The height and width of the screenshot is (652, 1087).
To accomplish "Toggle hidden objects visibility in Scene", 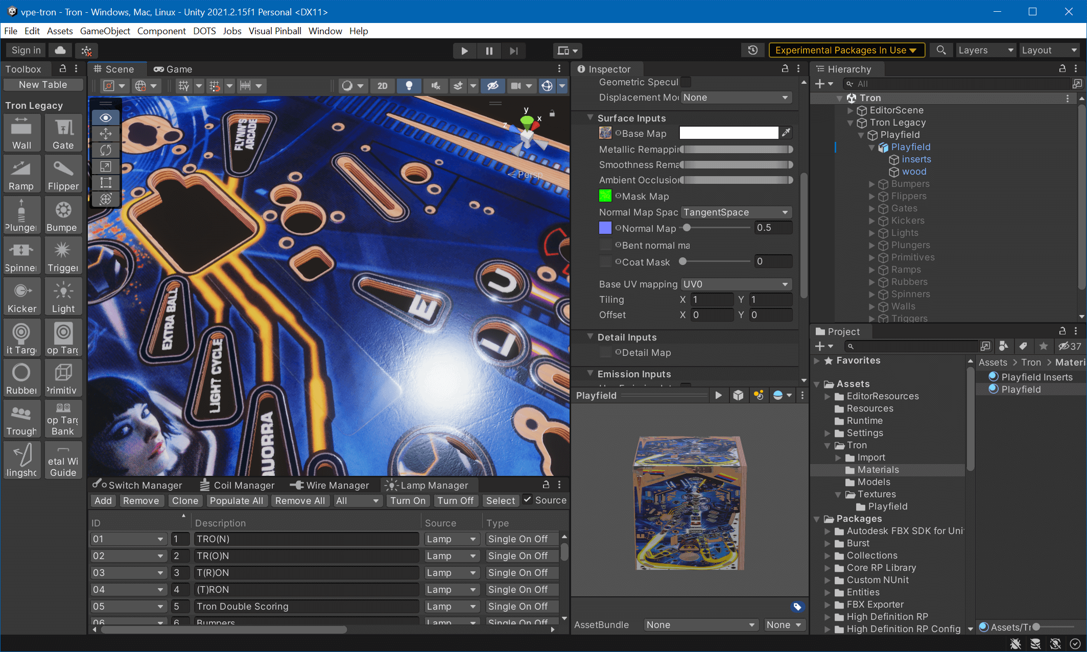I will [x=492, y=86].
